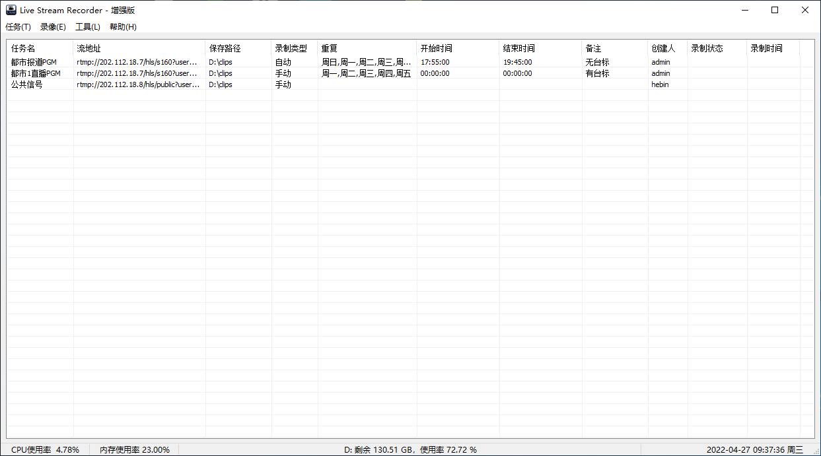
Task: Click start time 00:00:00 of 都市1直播PGM
Action: (x=435, y=73)
